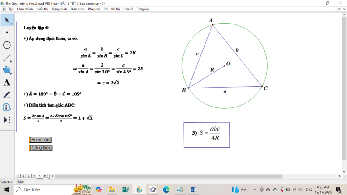Click the horizontal scrollbar of the sketch
347x195 pixels.
point(168,176)
